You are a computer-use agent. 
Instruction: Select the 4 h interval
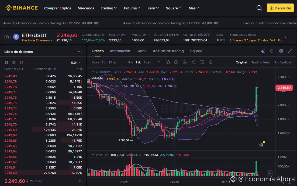click(130, 62)
